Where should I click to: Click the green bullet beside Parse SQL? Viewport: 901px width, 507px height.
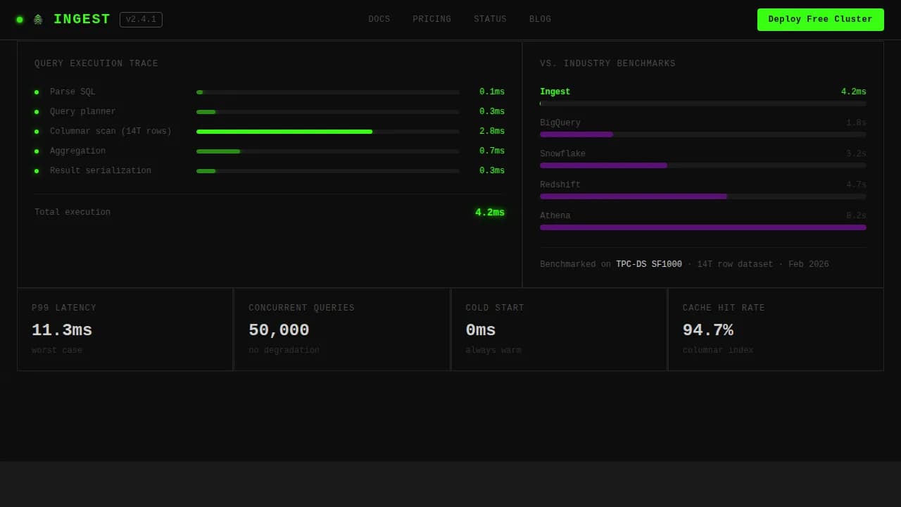point(37,92)
